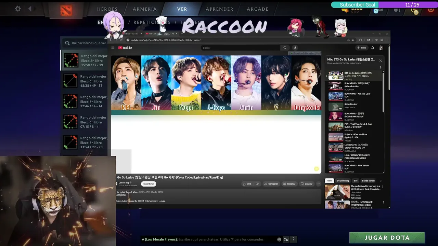Open a new browser tab
Screen dimensions: 438x246
click(182, 33)
